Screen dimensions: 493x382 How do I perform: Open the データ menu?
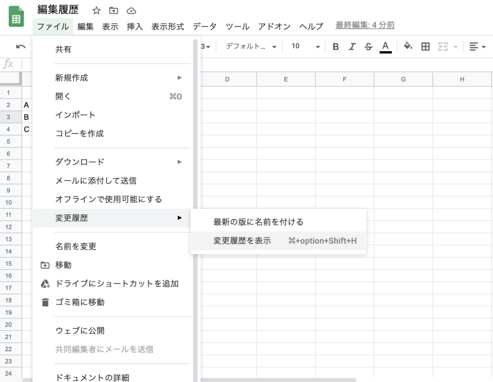click(x=205, y=26)
